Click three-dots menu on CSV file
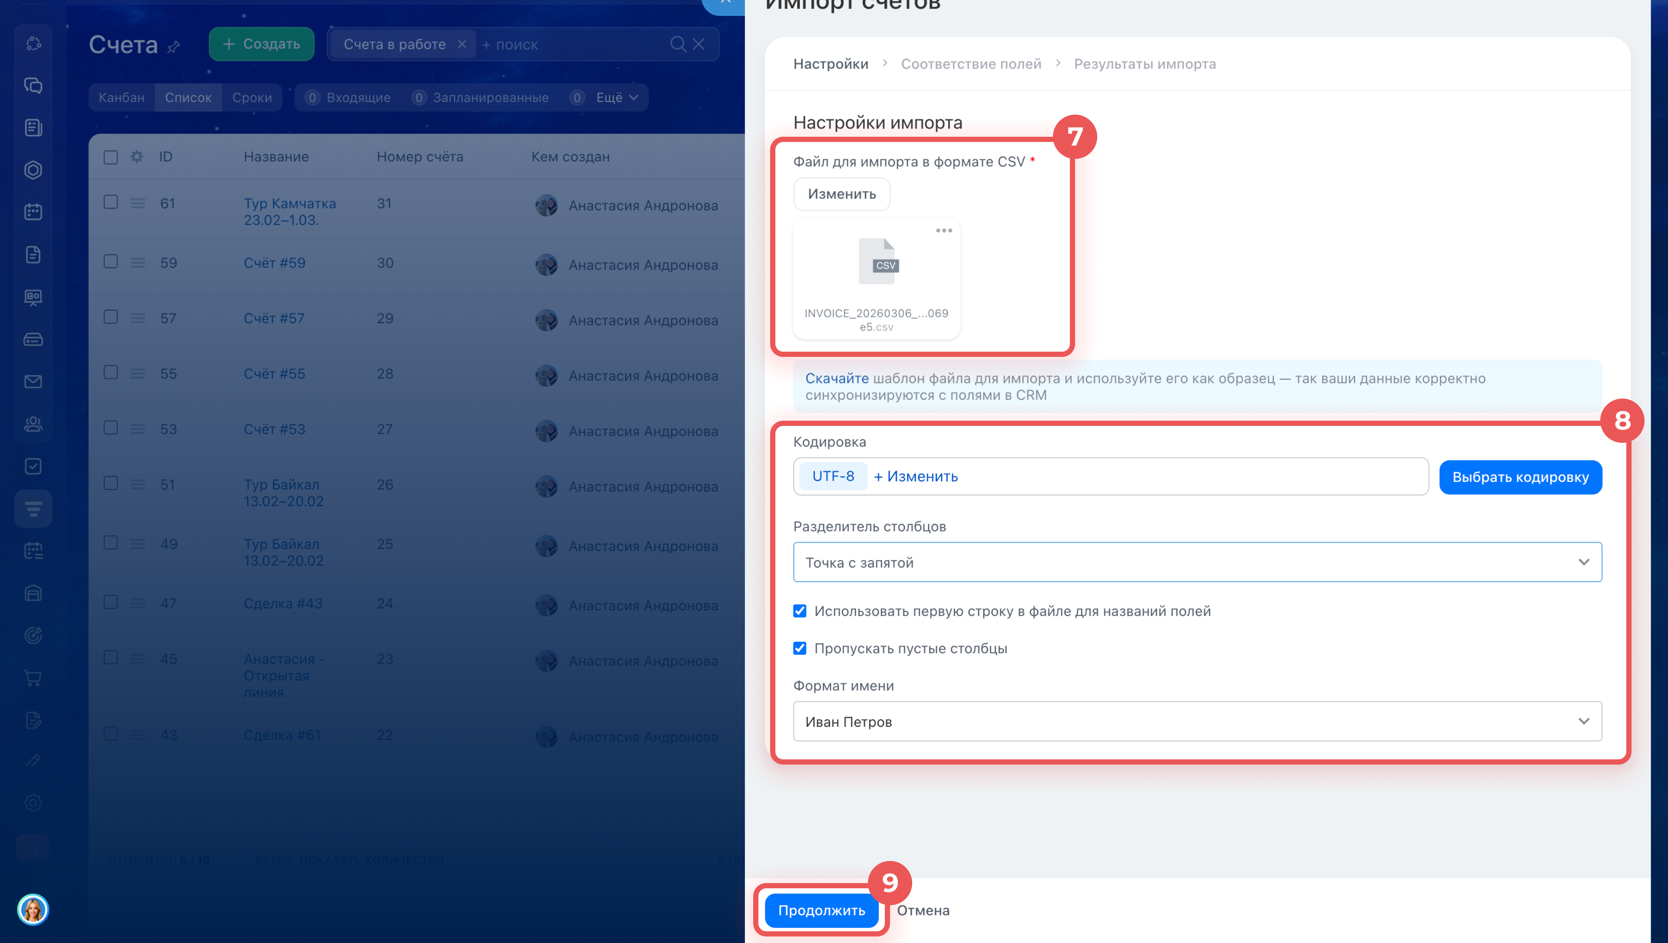This screenshot has height=943, width=1668. [x=943, y=231]
